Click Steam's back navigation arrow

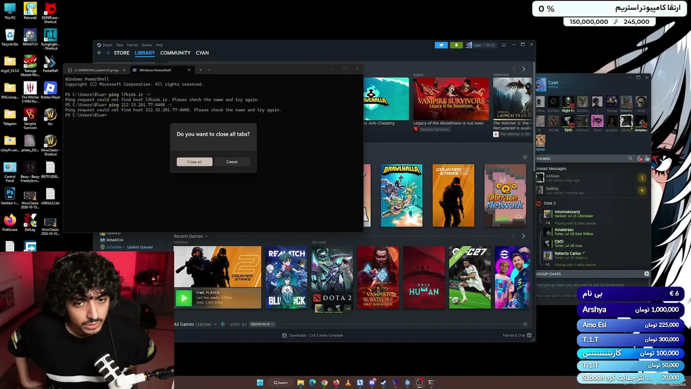coord(99,53)
